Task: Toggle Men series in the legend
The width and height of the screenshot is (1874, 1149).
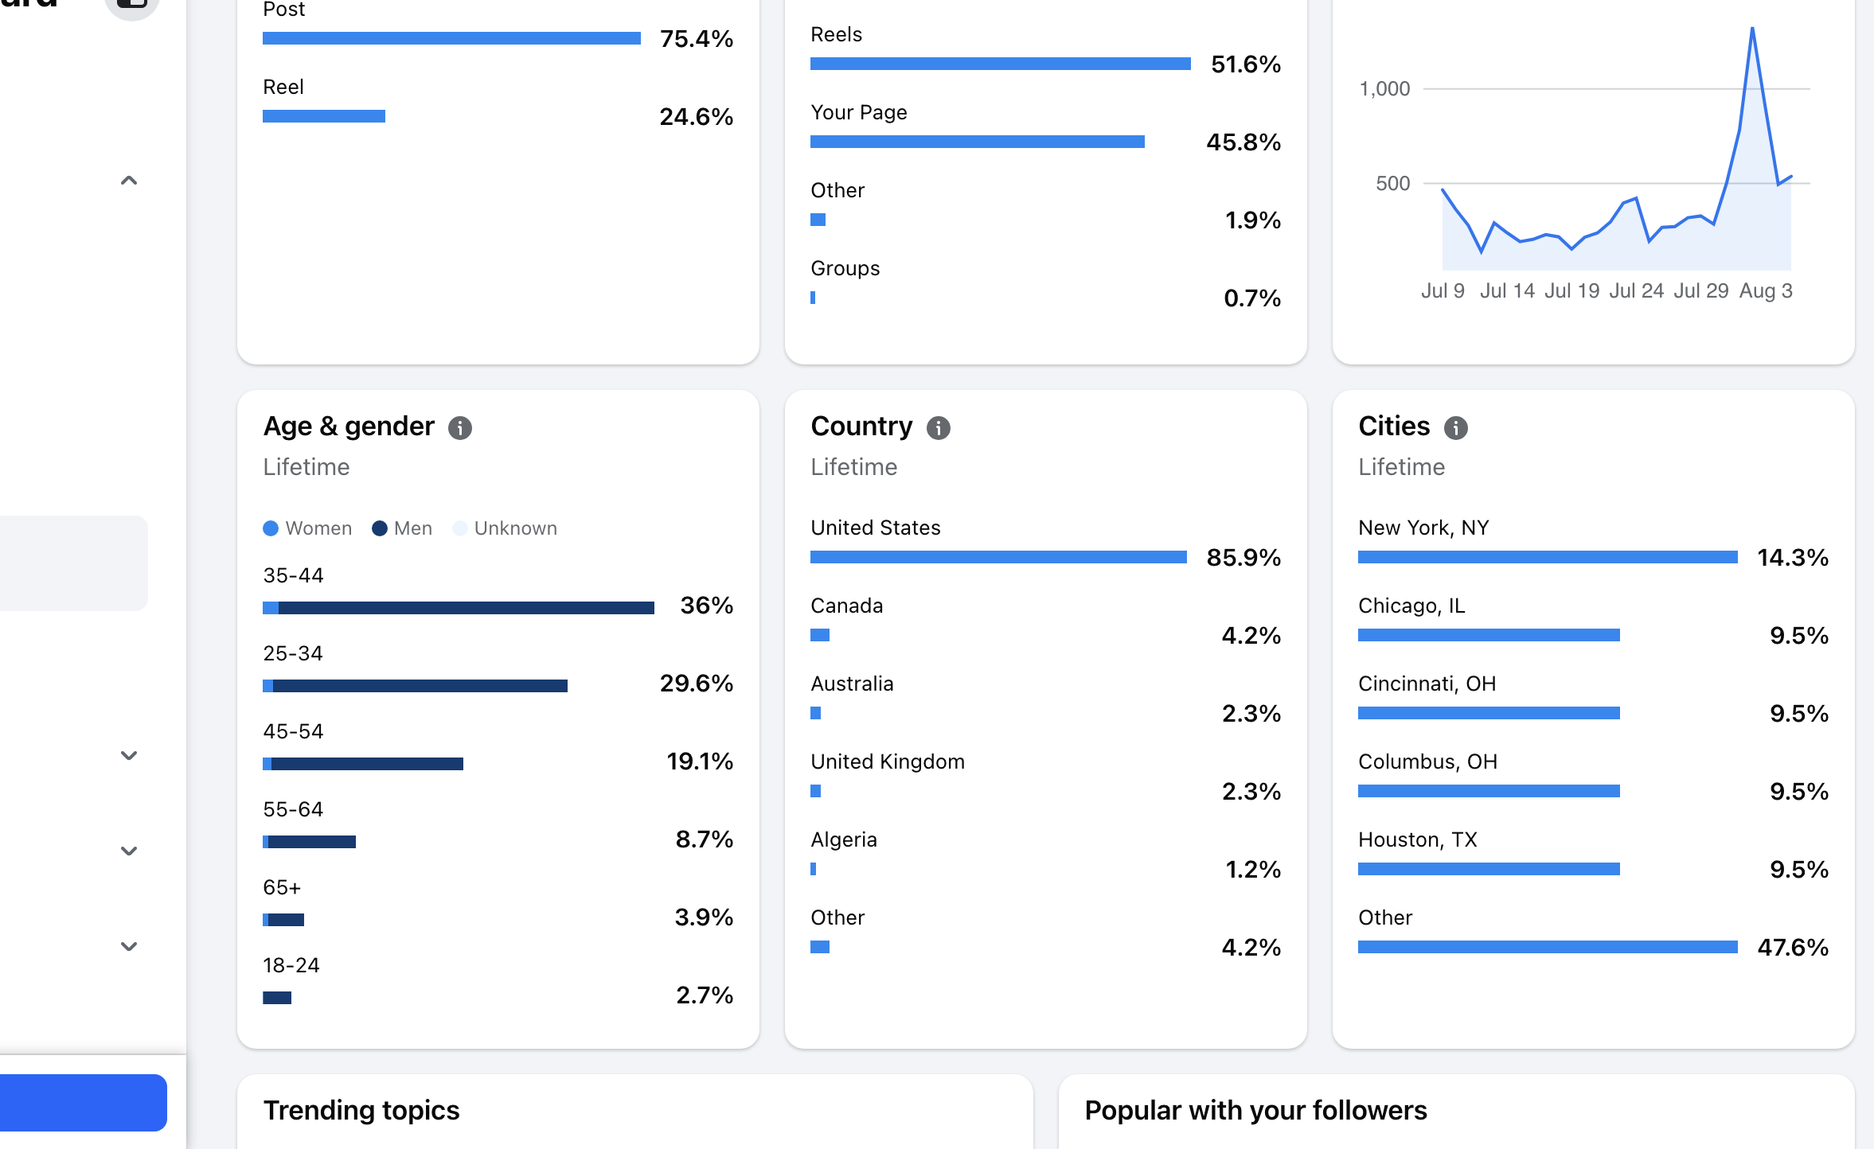Action: click(x=402, y=528)
